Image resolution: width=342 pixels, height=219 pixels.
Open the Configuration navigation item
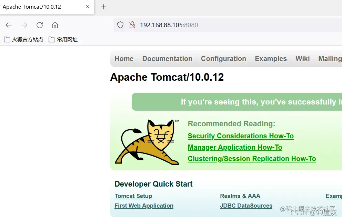223,59
